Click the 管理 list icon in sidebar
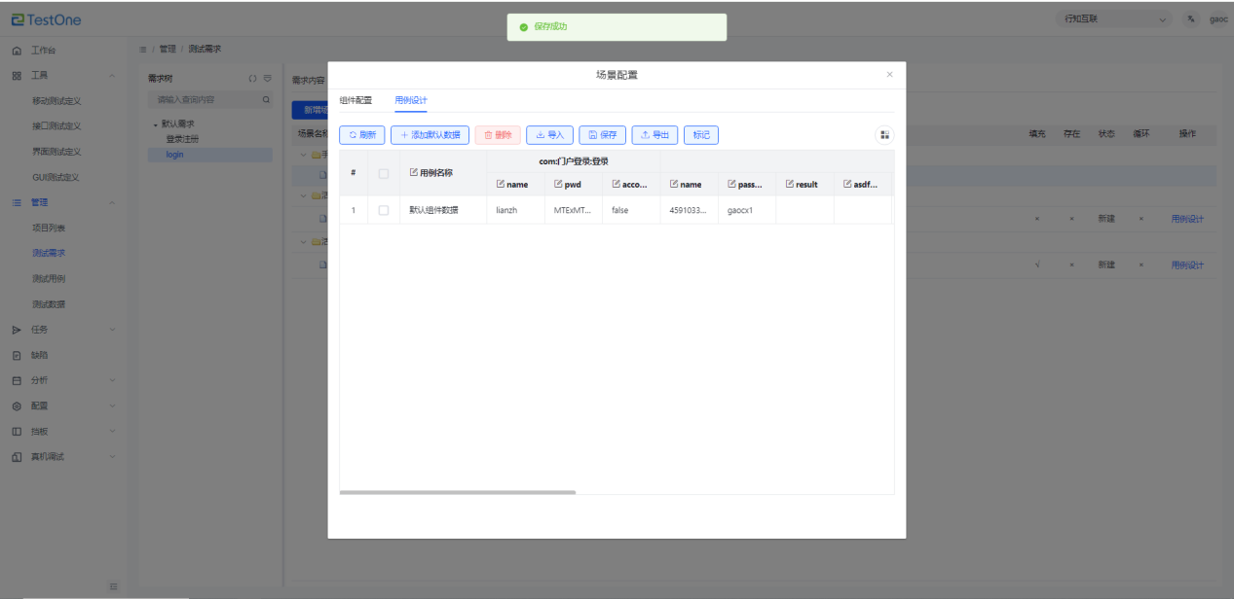 (x=17, y=202)
